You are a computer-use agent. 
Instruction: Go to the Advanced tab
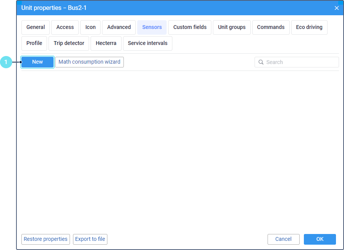pyautogui.click(x=119, y=27)
